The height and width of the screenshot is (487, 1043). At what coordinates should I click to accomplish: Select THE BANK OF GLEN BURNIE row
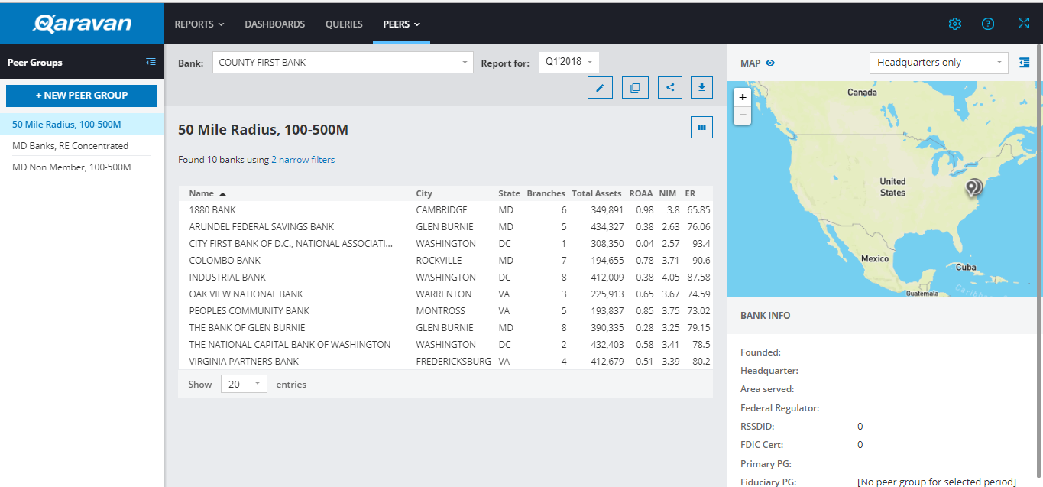click(445, 327)
